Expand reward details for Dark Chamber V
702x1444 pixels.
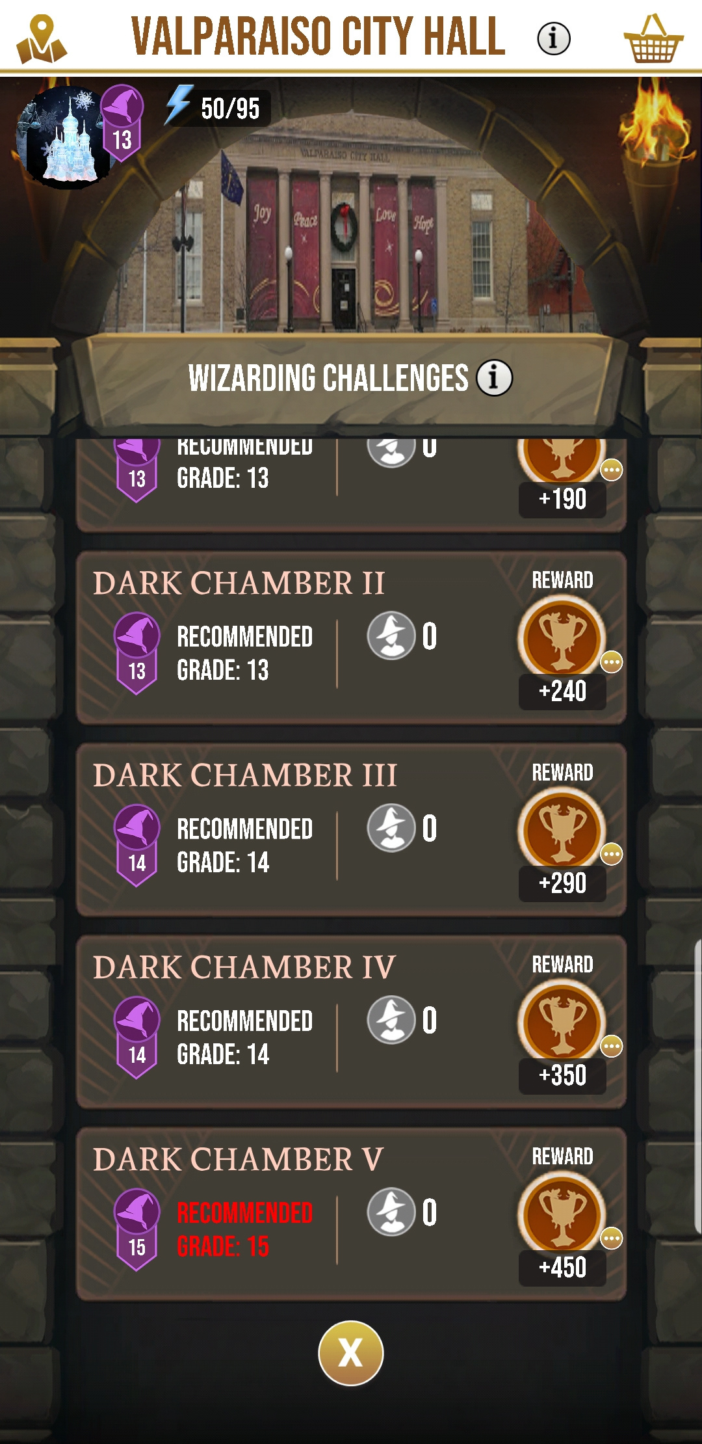[611, 1238]
